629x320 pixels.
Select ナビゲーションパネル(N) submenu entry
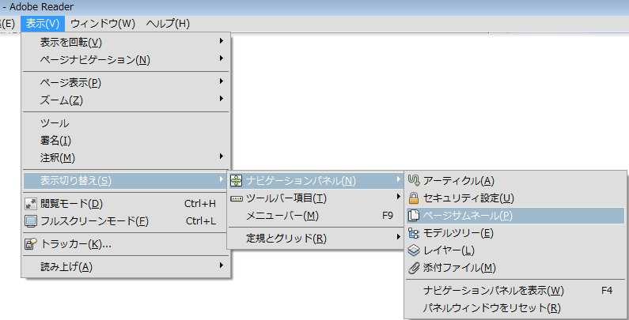click(316, 181)
